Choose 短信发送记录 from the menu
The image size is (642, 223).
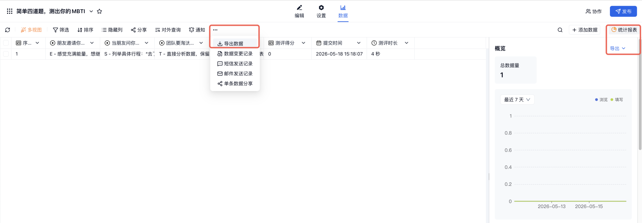click(235, 64)
